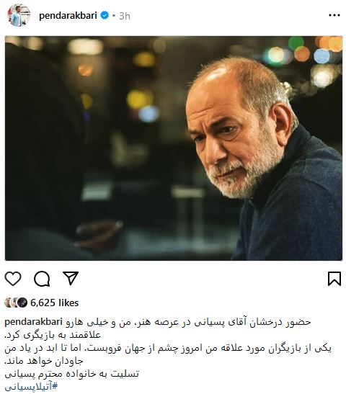The image size is (346, 394).
Task: Click the caption's first line of Persian text
Action: [x=188, y=323]
